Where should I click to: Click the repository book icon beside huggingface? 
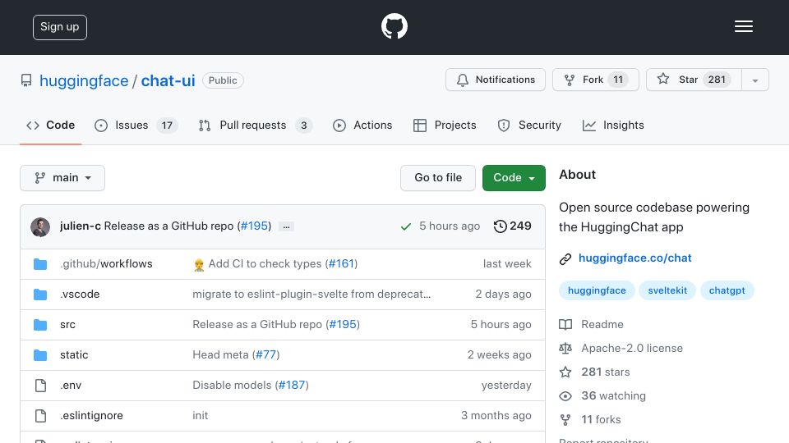click(x=26, y=80)
